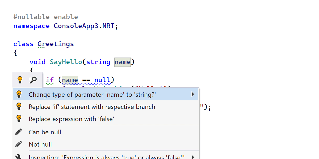319x159 pixels.
Task: Click the 'class' keyword
Action: point(23,44)
